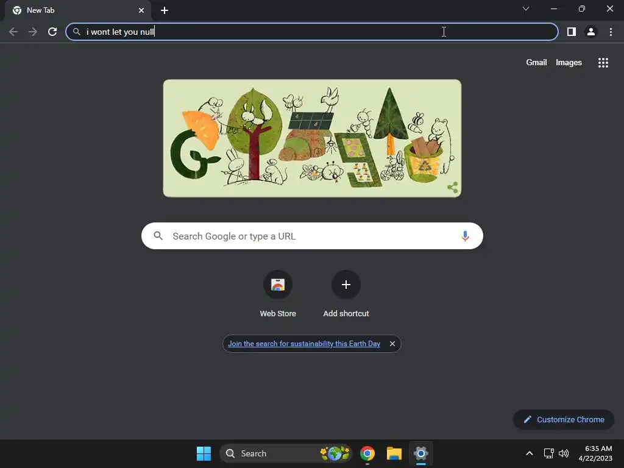This screenshot has width=624, height=468.
Task: Go back using the back arrow
Action: point(13,32)
